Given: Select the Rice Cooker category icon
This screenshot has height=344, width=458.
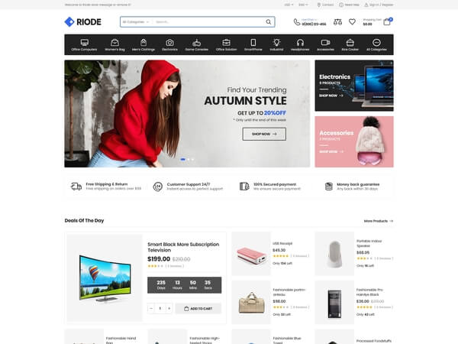Looking at the screenshot, I should 350,42.
